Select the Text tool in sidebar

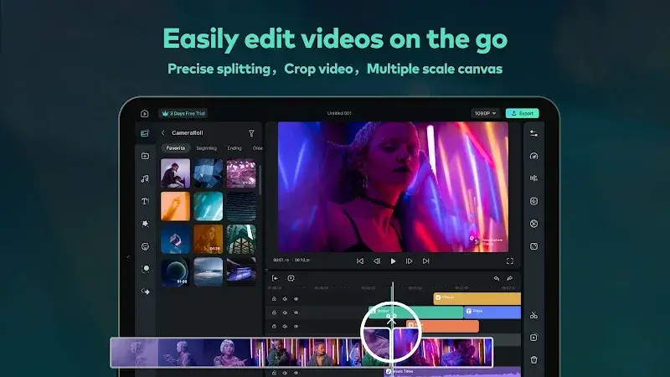[x=145, y=201]
